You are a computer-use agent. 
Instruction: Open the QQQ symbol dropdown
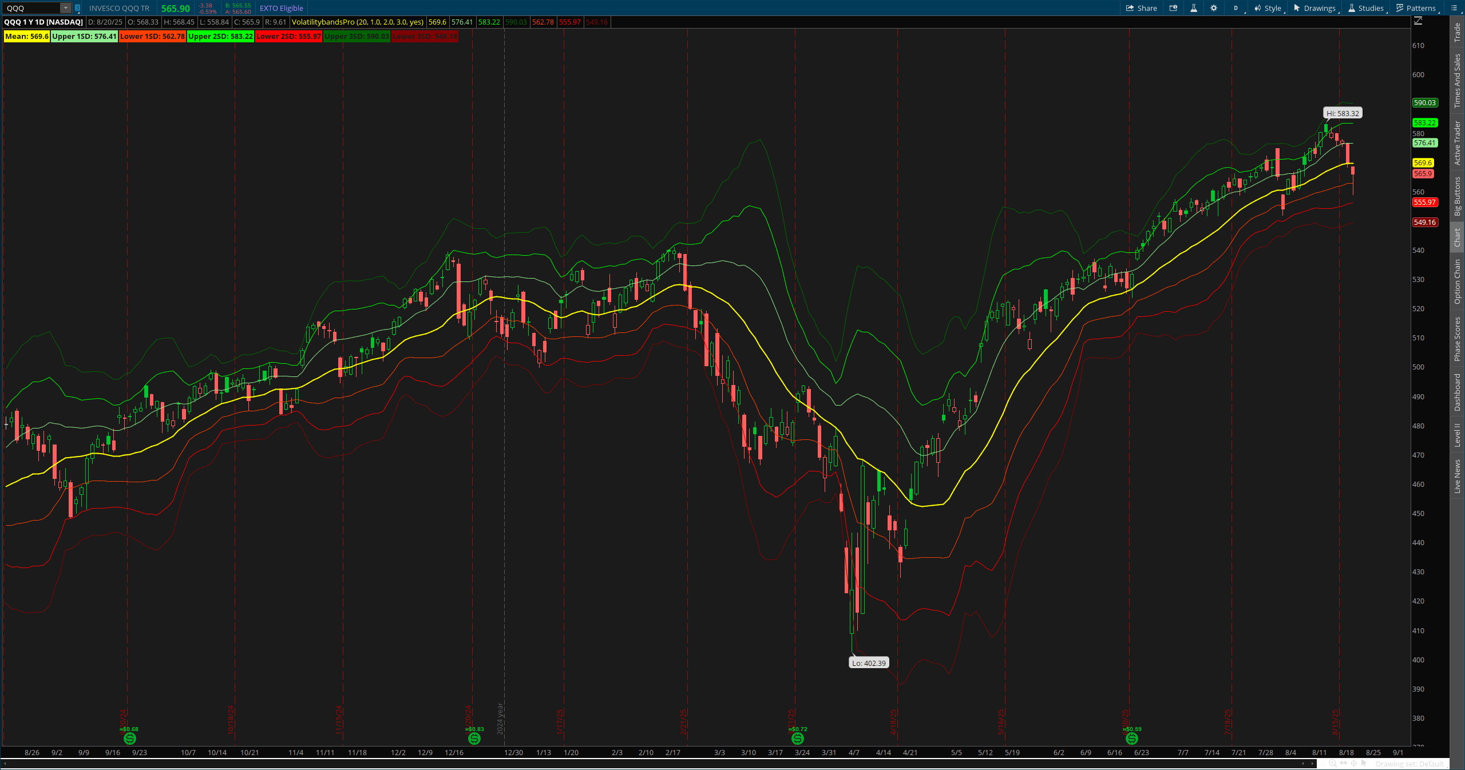(x=66, y=8)
